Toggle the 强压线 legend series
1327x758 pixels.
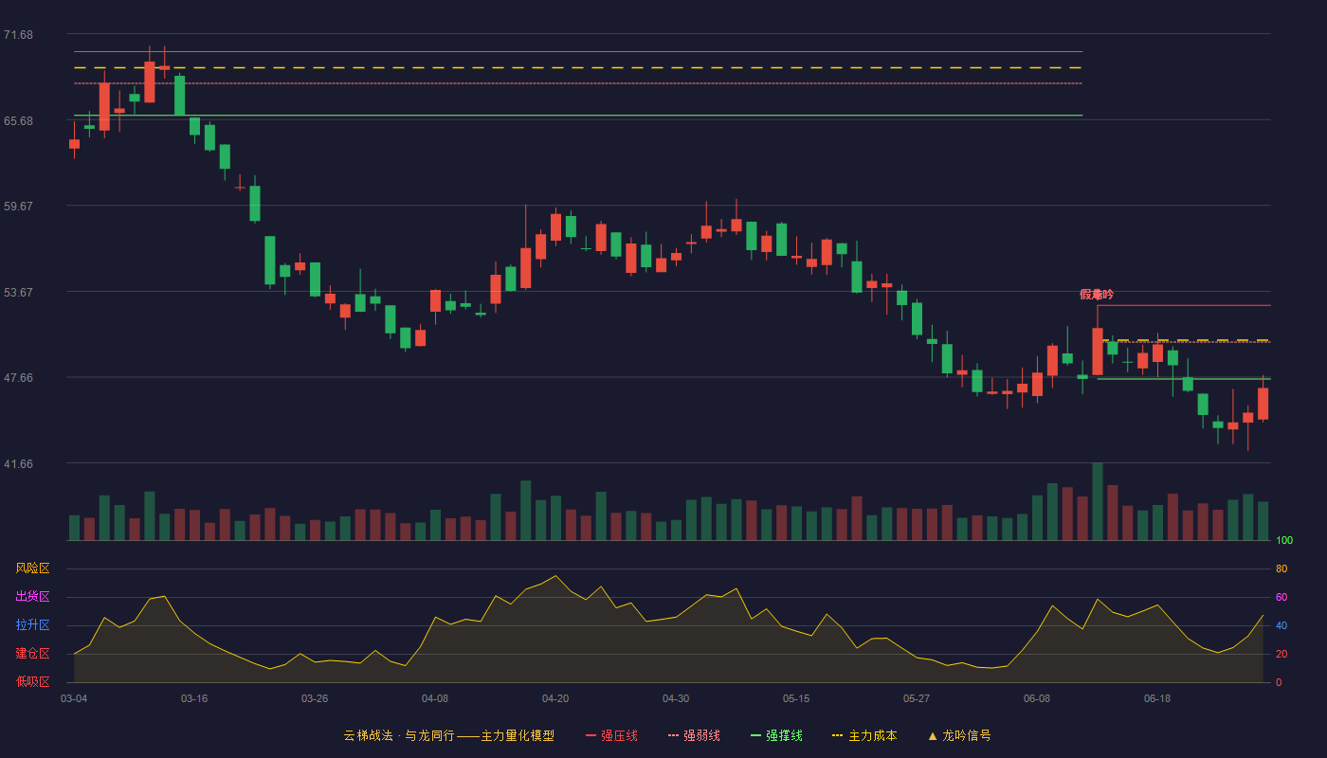[x=611, y=735]
